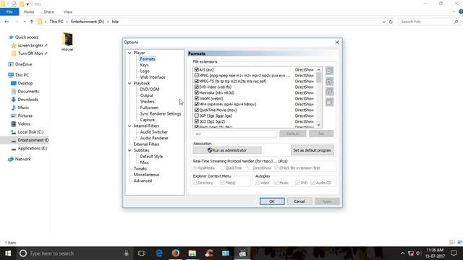The image size is (463, 260).
Task: Click Run as administrator button
Action: [x=227, y=150]
